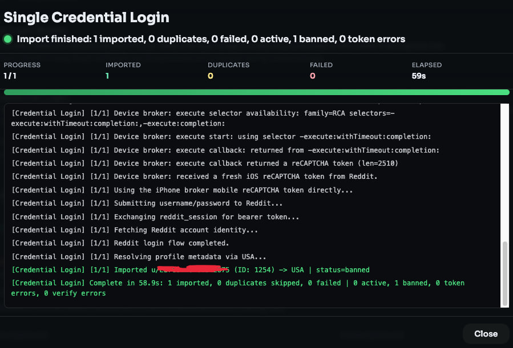This screenshot has height=348, width=513.
Task: Close the Single Credential Login dialog
Action: point(486,334)
